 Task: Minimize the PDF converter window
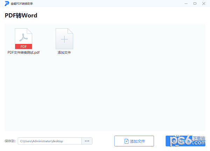[x=185, y=3]
